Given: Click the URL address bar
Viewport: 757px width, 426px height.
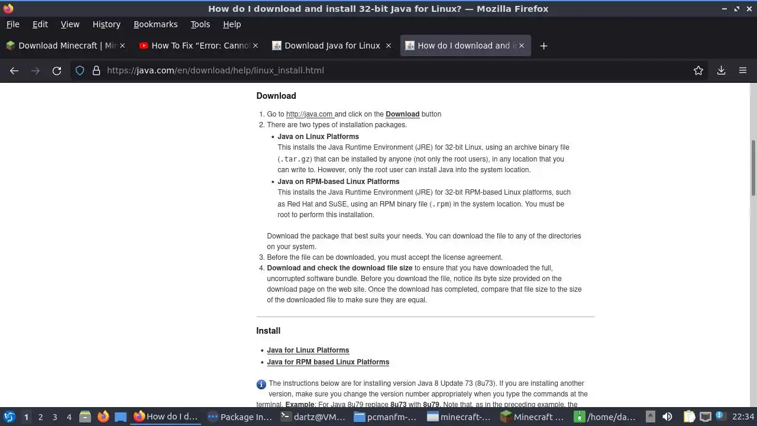Looking at the screenshot, I should 390,70.
